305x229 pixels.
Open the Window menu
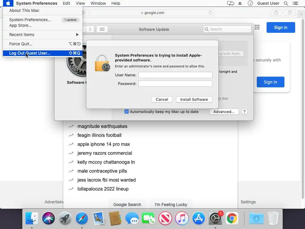coord(98,3)
